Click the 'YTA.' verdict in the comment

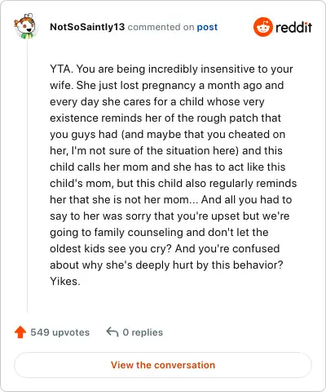[x=61, y=69]
